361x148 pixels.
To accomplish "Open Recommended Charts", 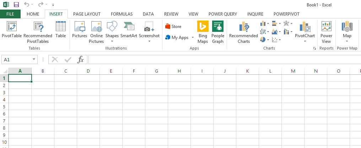I will pyautogui.click(x=244, y=32).
